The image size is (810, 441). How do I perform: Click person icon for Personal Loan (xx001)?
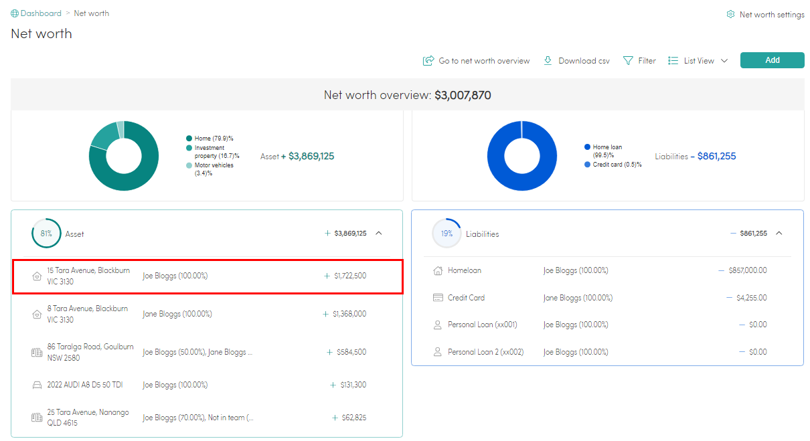[x=438, y=325]
